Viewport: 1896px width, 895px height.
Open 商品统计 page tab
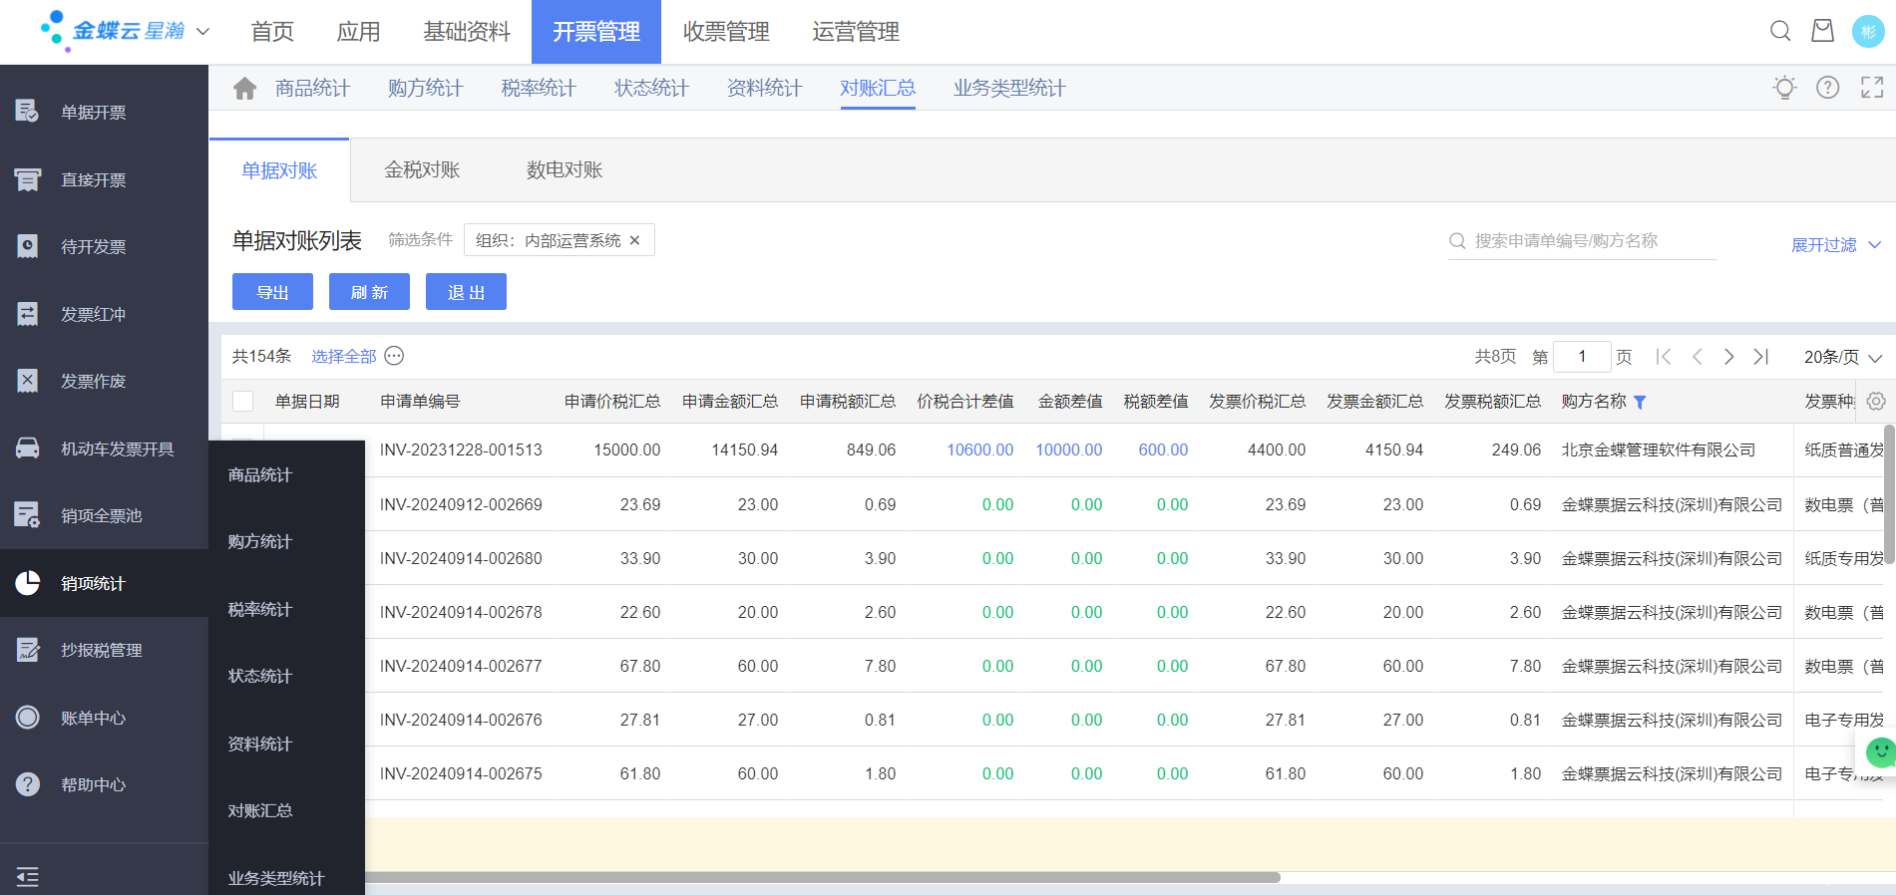tap(312, 88)
